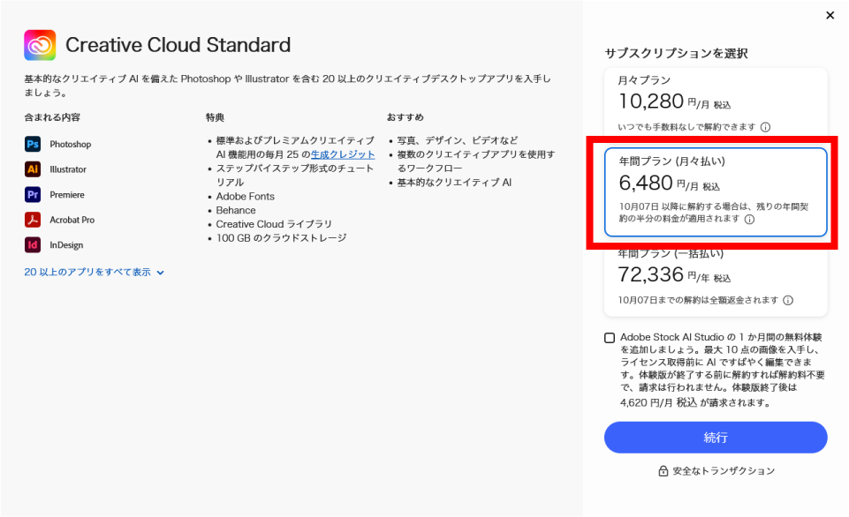Click the ステップバイステップ形式のチュートリアル bullet
The height and width of the screenshot is (517, 849).
coord(294,176)
